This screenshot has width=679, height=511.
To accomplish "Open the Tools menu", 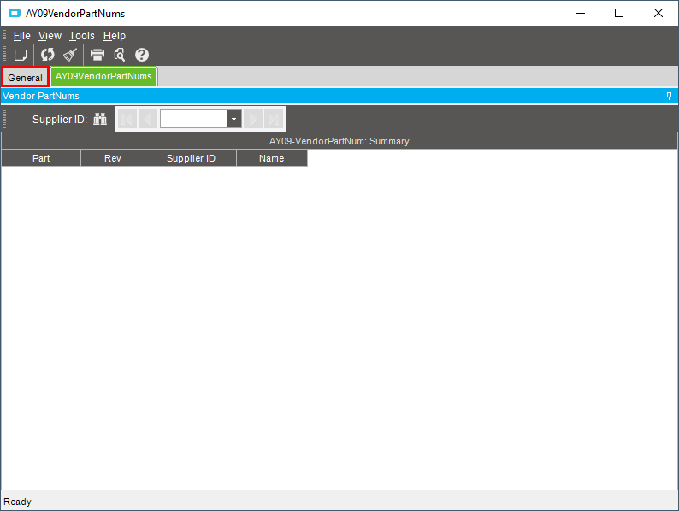I will pos(82,36).
